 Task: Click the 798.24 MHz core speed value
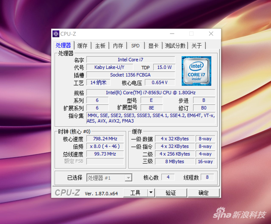pyautogui.click(x=105, y=139)
